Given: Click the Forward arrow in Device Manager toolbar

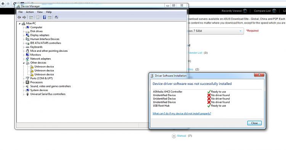Looking at the screenshot, I should pyautogui.click(x=24, y=17).
